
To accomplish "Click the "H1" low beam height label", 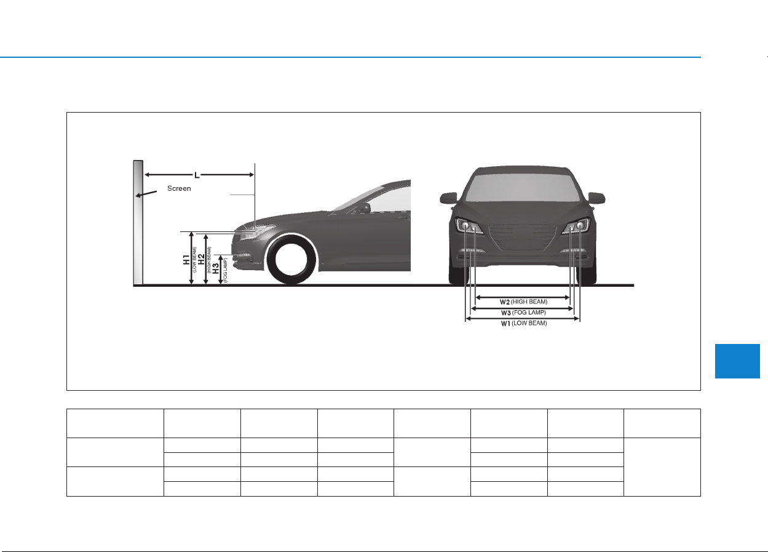I will tap(188, 259).
